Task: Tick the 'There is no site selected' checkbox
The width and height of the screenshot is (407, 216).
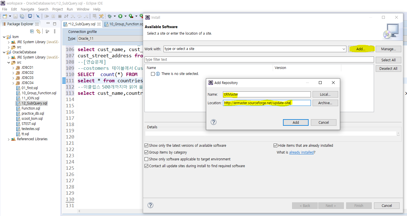Action: tap(153, 74)
